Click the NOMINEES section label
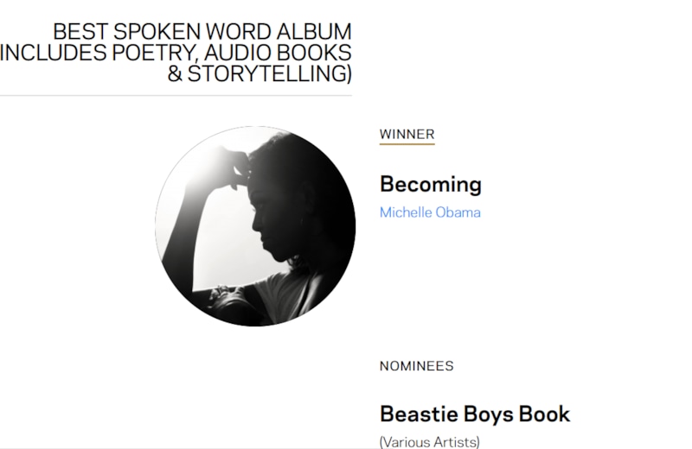692x449 pixels. pyautogui.click(x=416, y=365)
